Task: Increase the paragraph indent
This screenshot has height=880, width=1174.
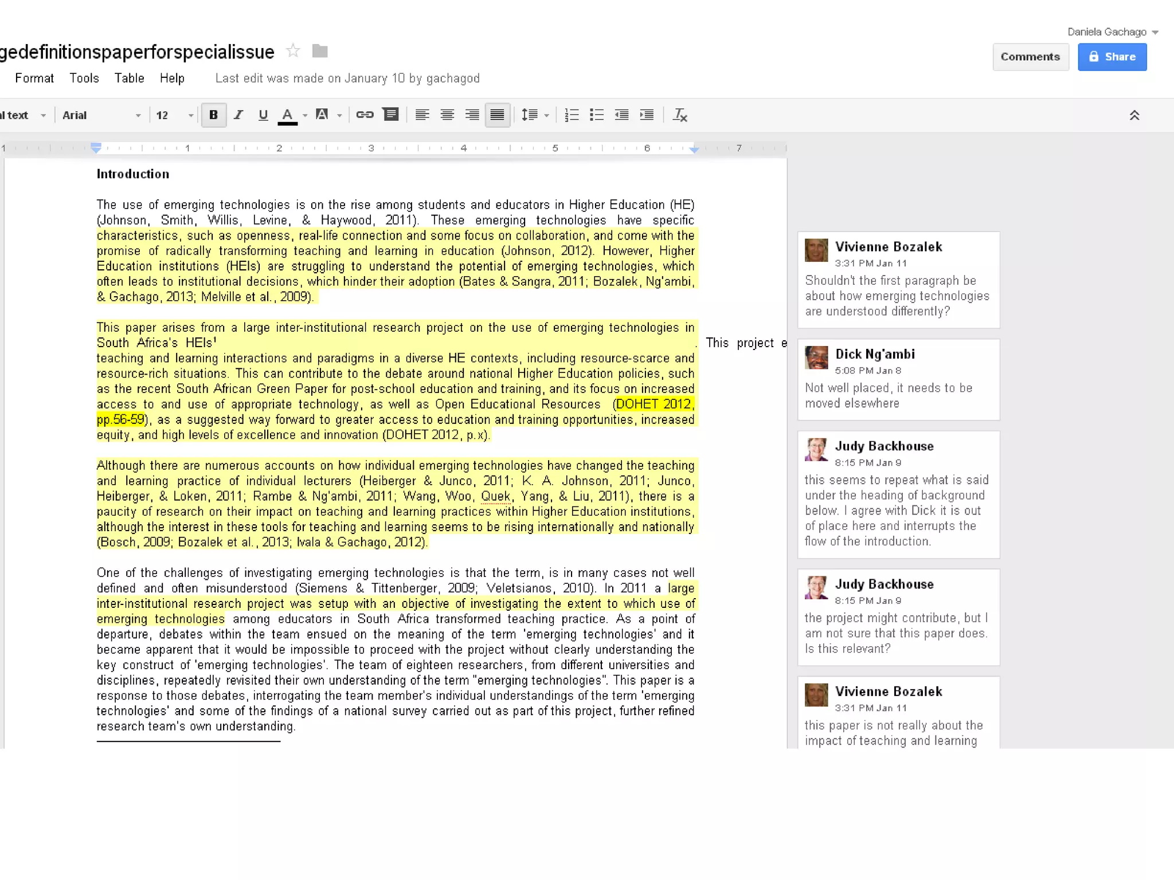Action: coord(647,115)
